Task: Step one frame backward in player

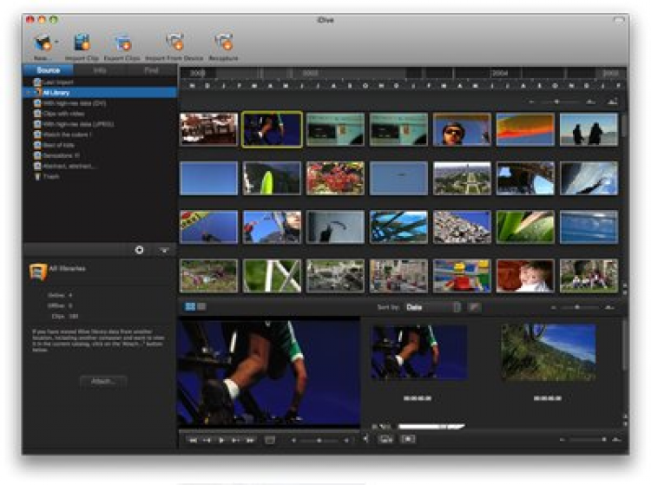Action: point(207,440)
